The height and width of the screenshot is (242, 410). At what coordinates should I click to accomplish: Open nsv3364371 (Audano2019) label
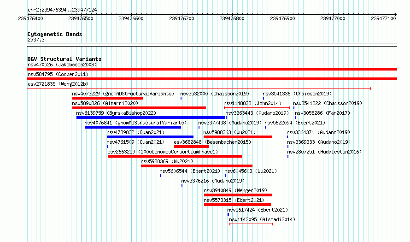(x=318, y=132)
